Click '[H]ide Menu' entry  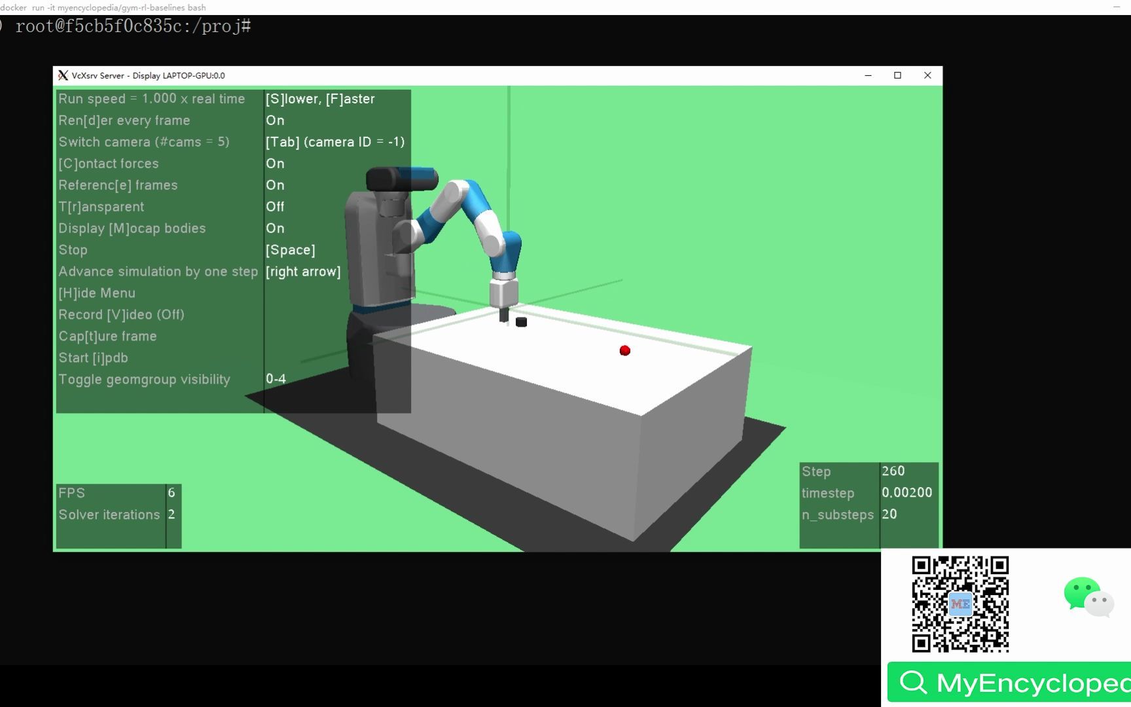click(97, 293)
